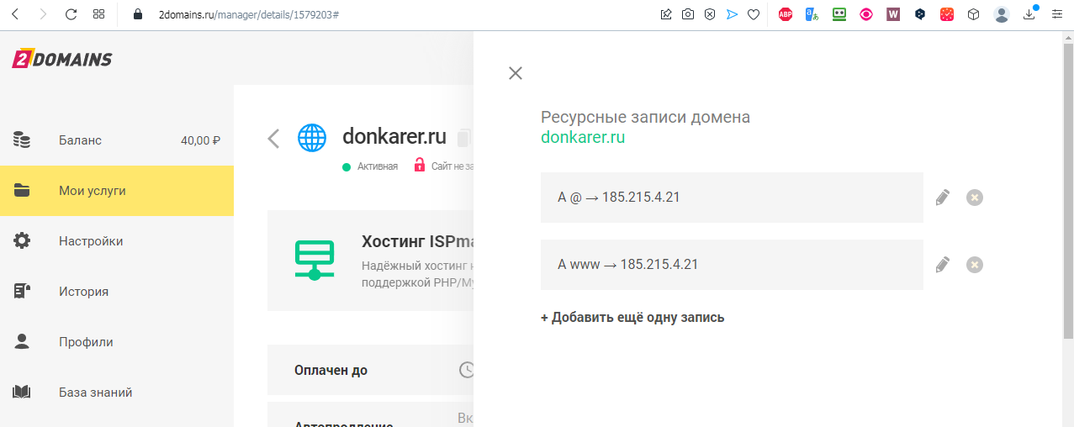Open the edit page snapshot icon
This screenshot has width=1074, height=427.
(666, 14)
